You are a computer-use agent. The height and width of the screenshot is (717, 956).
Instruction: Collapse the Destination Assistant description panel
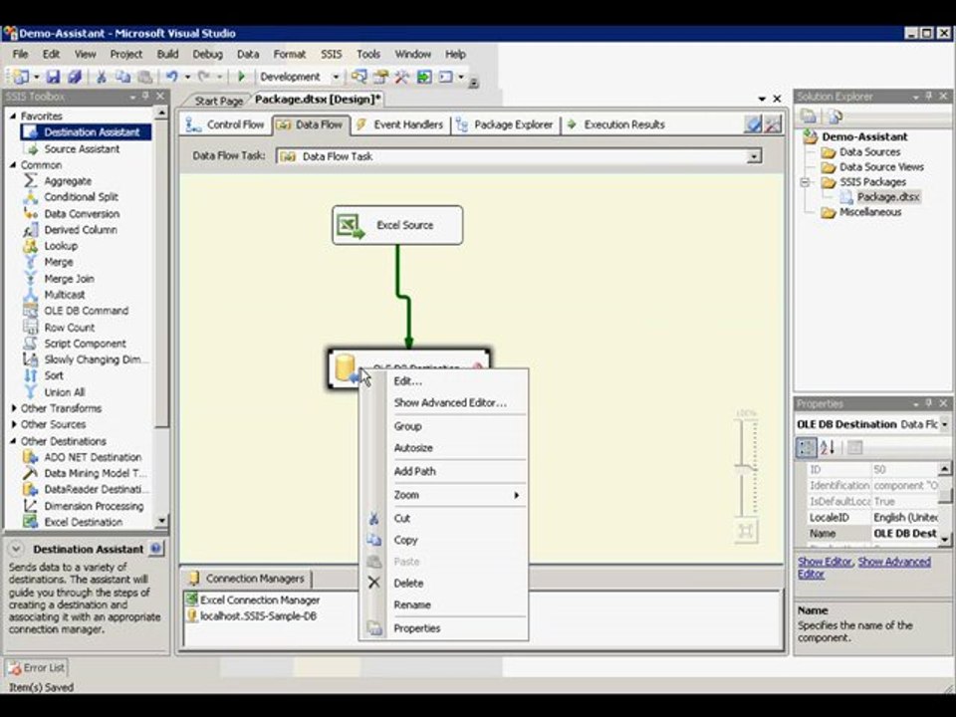pos(16,549)
